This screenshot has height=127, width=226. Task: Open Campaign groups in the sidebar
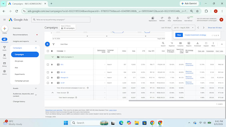click(22, 81)
